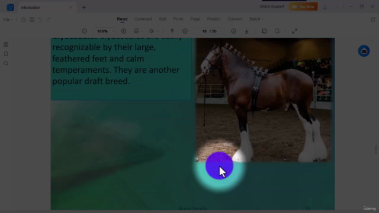
Task: Open the 100% zoom level dropdown
Action: tap(105, 31)
